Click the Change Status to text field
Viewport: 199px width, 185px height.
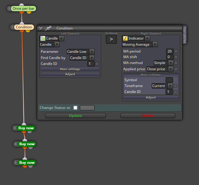(87, 108)
